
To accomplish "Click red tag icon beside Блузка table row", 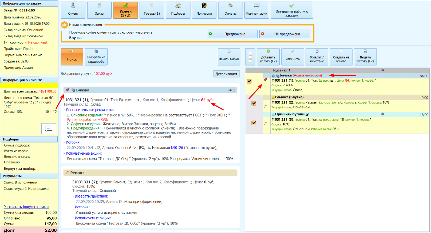I will 266,80.
